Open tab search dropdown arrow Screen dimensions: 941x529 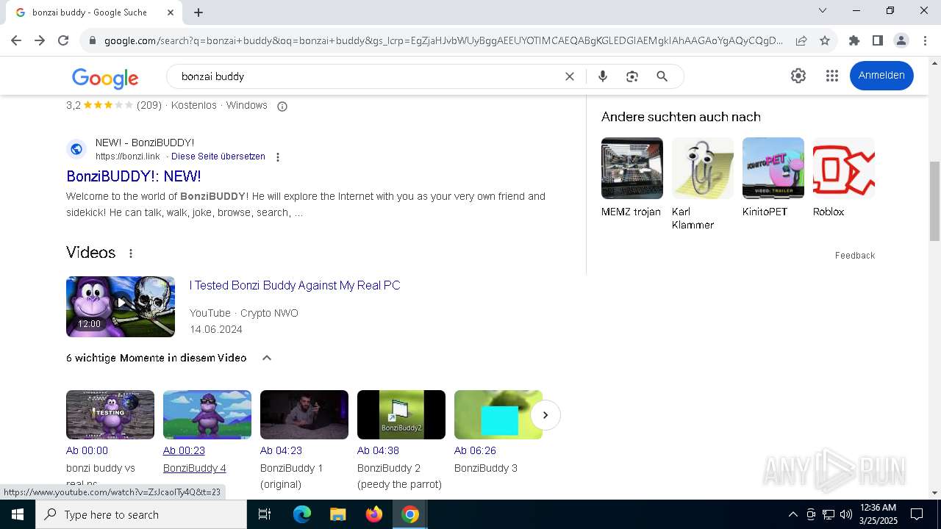823,10
